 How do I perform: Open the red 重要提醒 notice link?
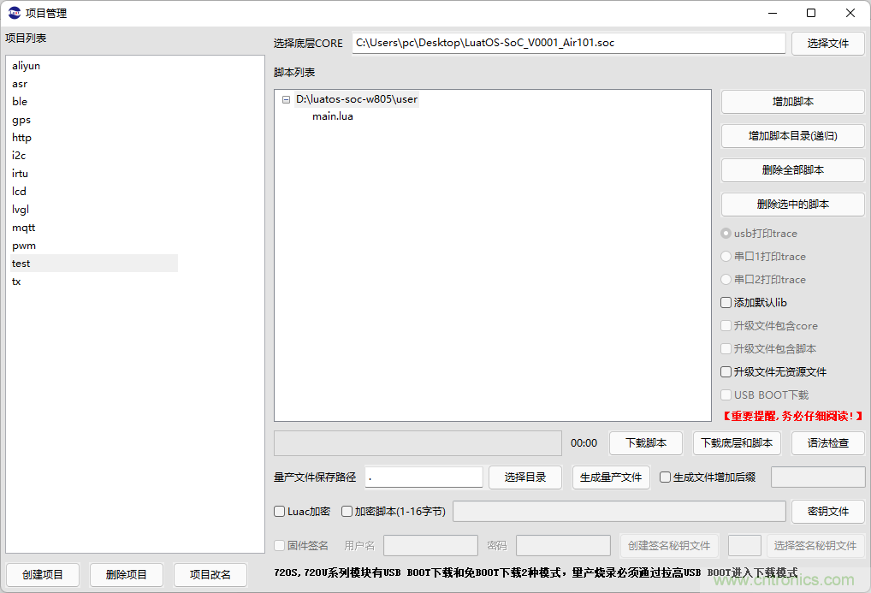pos(794,416)
